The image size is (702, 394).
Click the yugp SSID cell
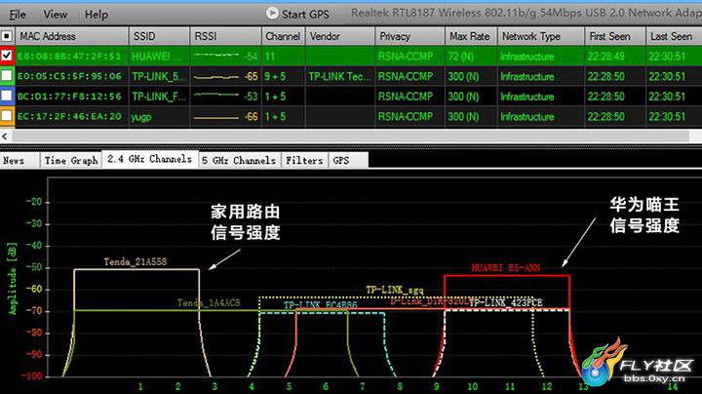click(159, 117)
